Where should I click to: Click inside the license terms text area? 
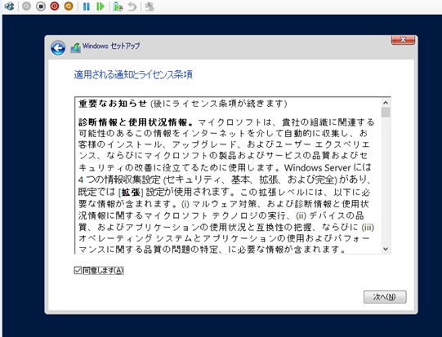pos(228,175)
